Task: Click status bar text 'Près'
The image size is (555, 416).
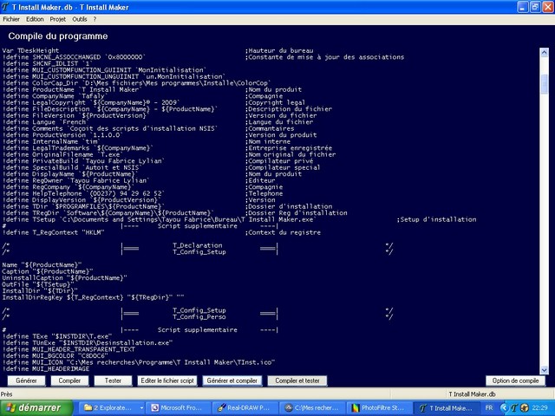Action: point(6,394)
